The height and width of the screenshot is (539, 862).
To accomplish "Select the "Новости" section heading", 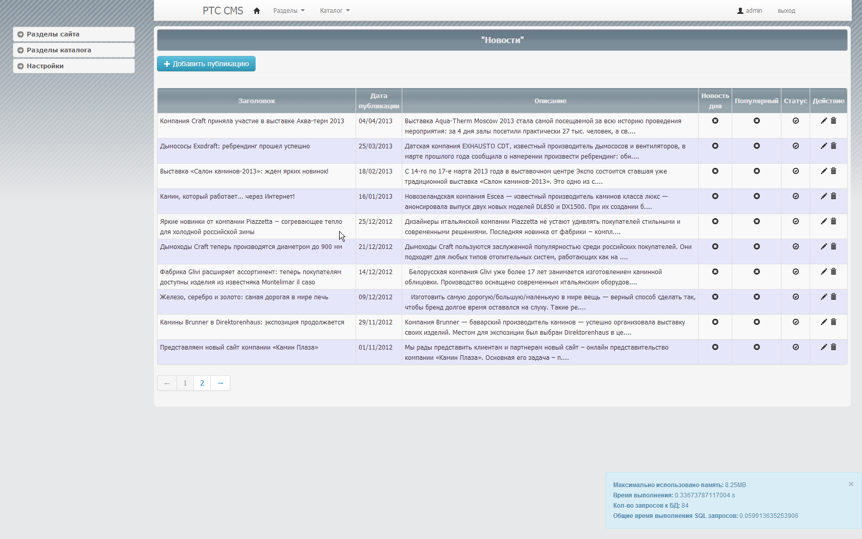I will point(502,40).
